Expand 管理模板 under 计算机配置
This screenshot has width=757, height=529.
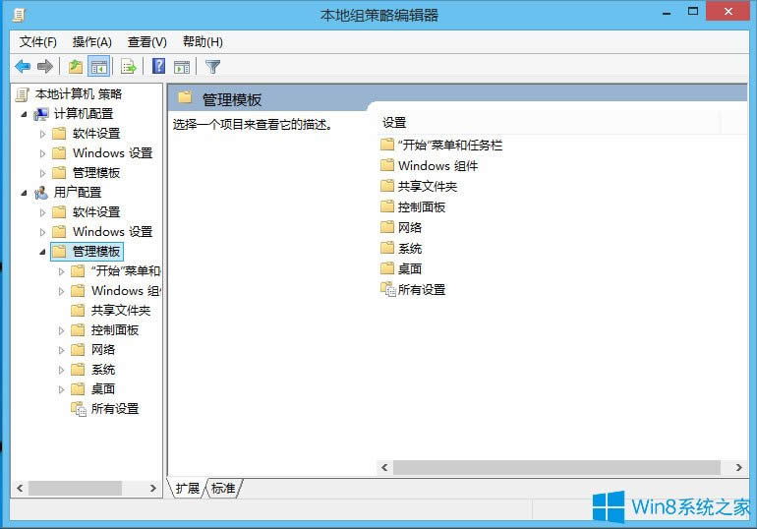pyautogui.click(x=42, y=173)
